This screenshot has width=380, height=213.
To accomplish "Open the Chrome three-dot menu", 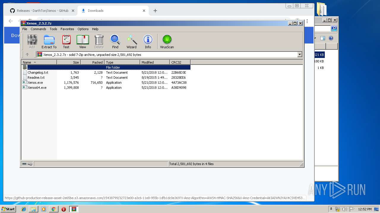I will (307, 21).
